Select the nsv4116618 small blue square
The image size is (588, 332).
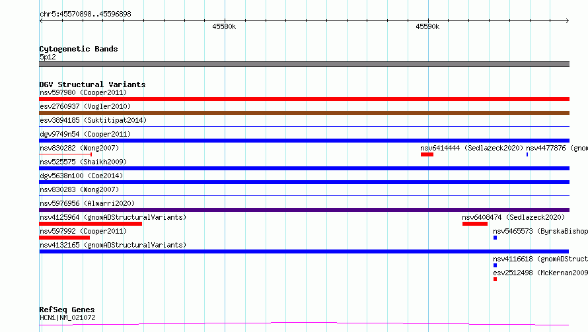click(x=495, y=265)
